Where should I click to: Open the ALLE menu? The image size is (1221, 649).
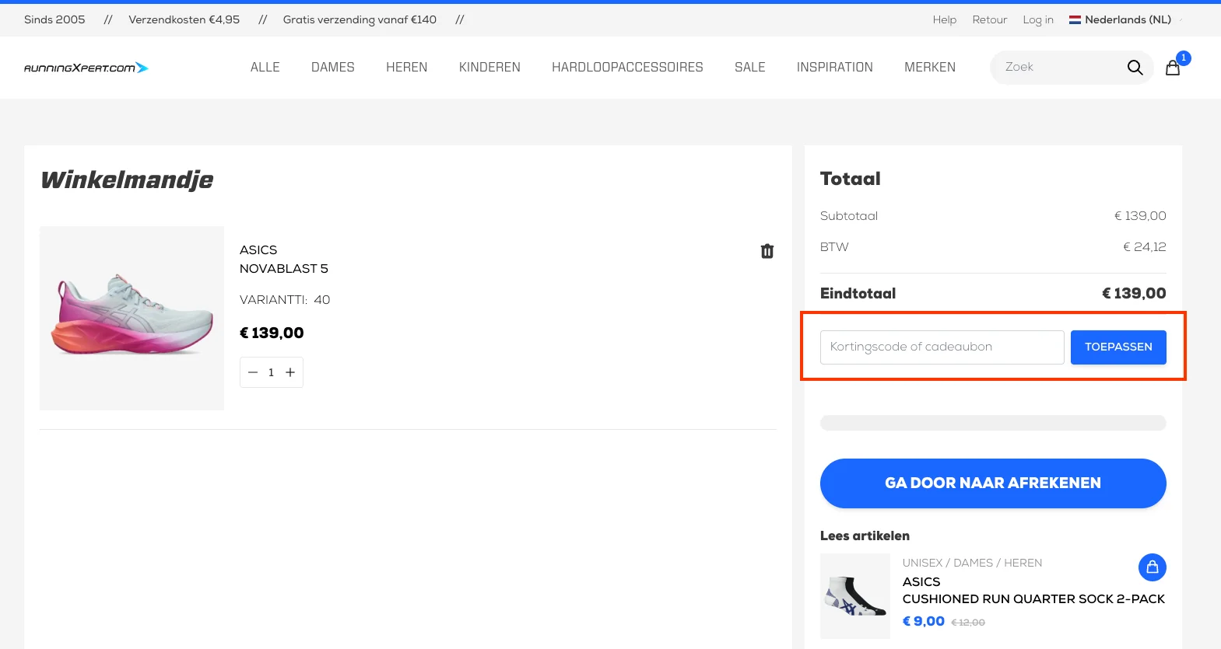(265, 68)
